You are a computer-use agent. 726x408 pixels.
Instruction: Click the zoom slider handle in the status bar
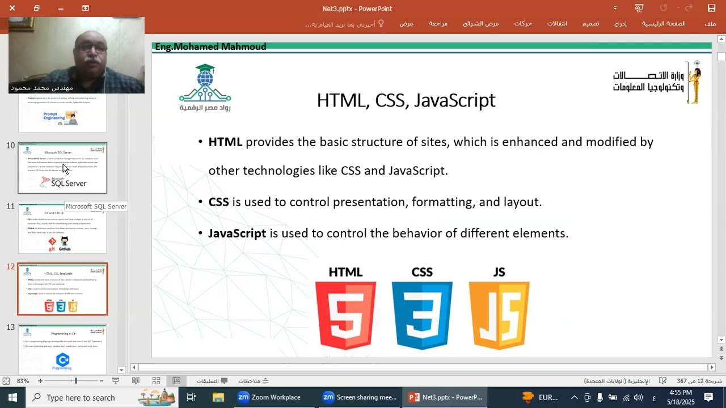[75, 381]
